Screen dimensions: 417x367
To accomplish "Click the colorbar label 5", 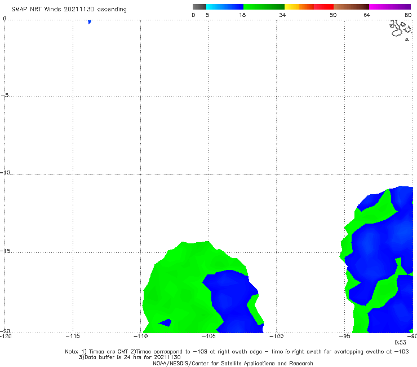I will 207,15.
